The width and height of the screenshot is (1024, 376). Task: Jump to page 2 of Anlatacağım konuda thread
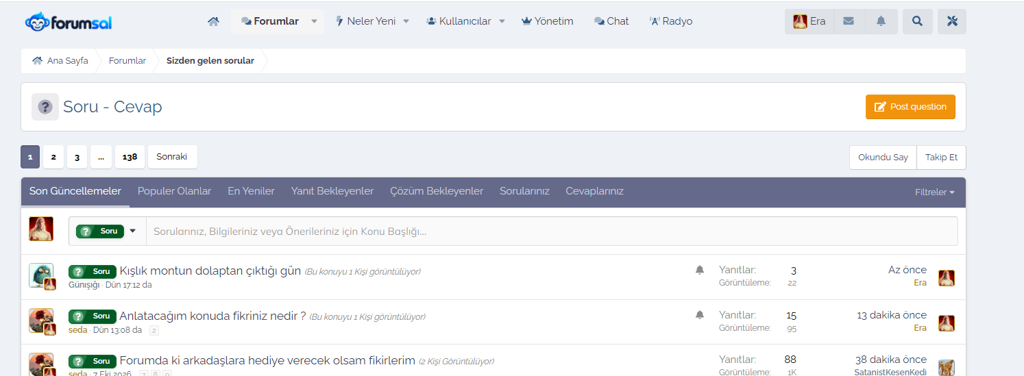pyautogui.click(x=154, y=331)
